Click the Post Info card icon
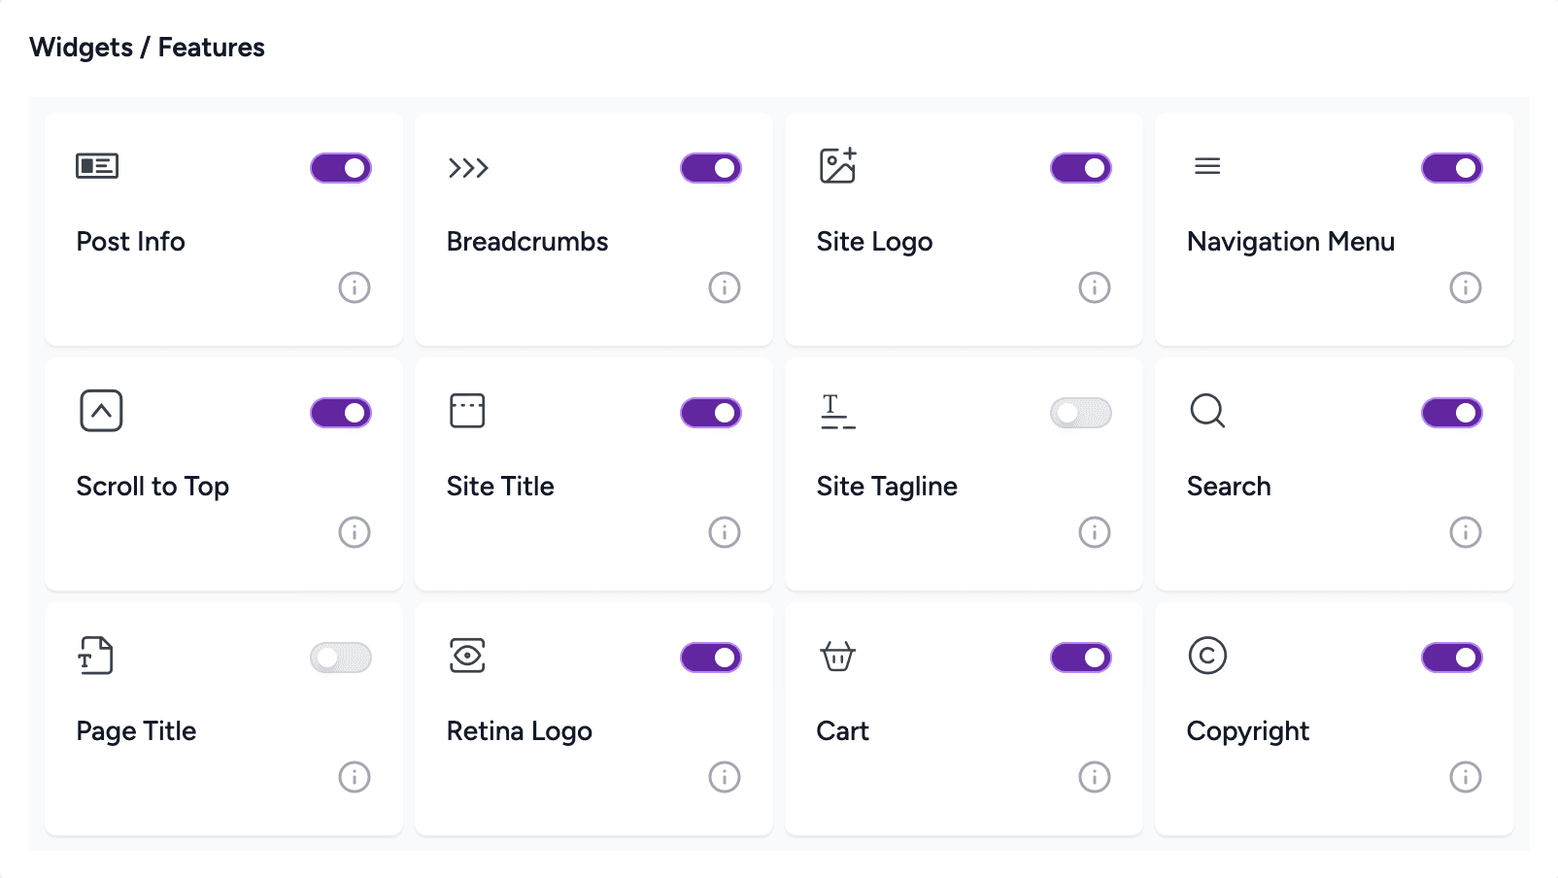 98,165
